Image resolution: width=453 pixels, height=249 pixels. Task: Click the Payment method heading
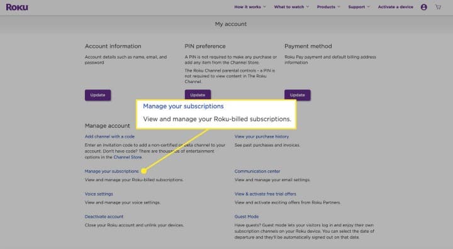(308, 47)
